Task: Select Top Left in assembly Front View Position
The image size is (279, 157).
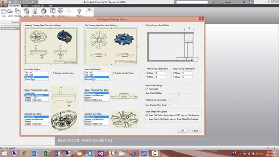Action: pyautogui.click(x=36, y=72)
